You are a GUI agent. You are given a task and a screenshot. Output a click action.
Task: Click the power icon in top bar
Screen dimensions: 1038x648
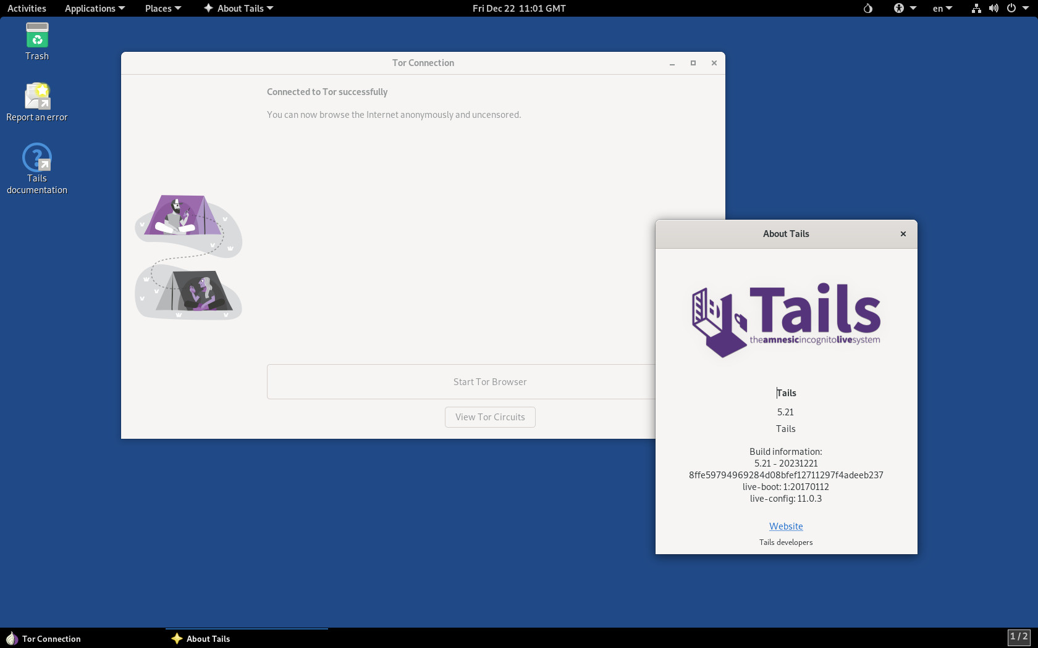[x=1011, y=9]
